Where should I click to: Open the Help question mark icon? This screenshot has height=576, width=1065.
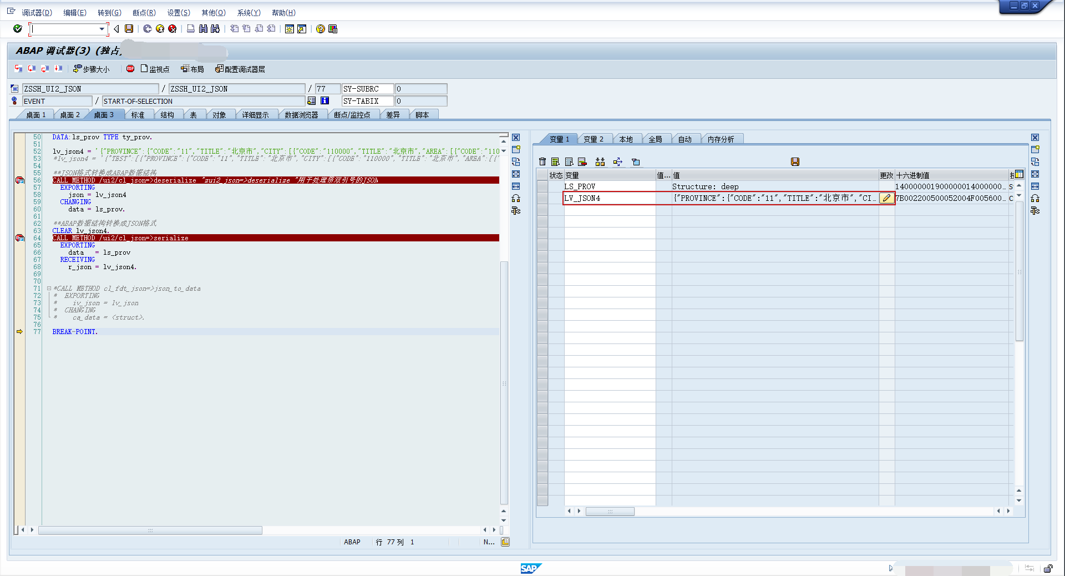click(321, 29)
